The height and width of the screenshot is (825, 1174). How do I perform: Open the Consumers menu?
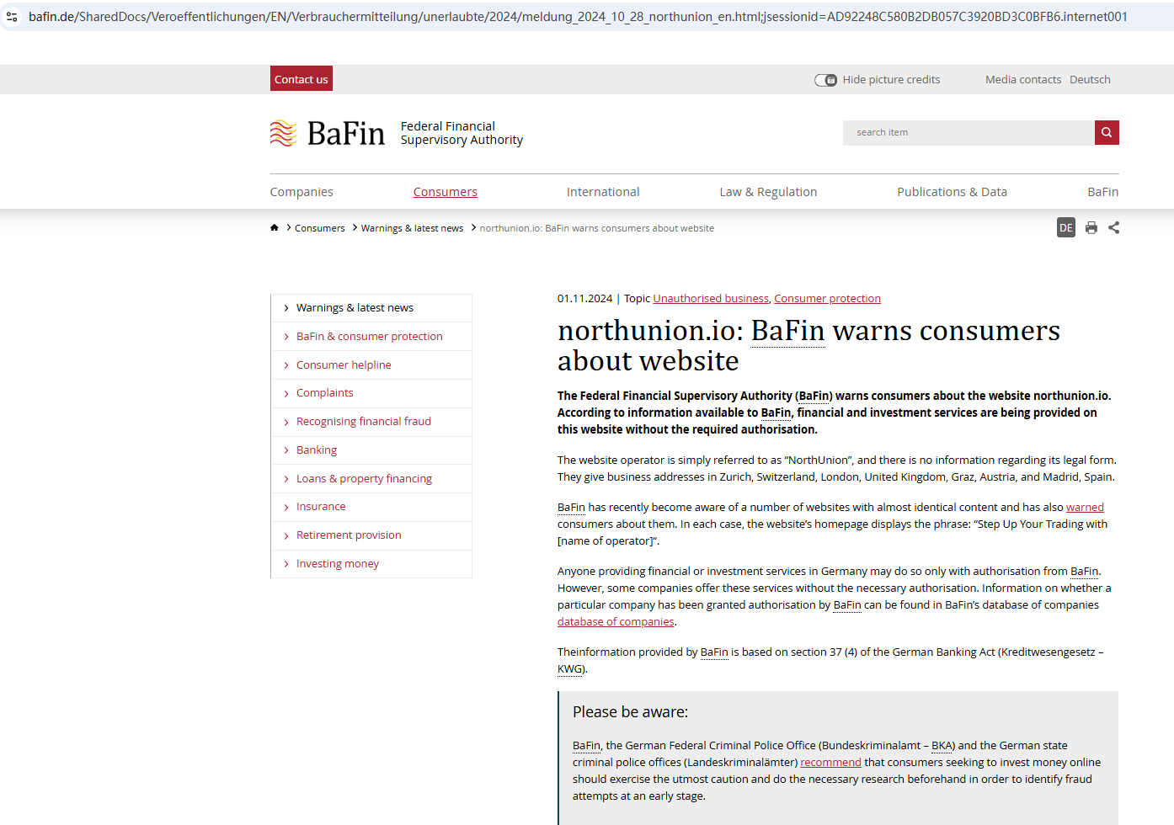446,192
